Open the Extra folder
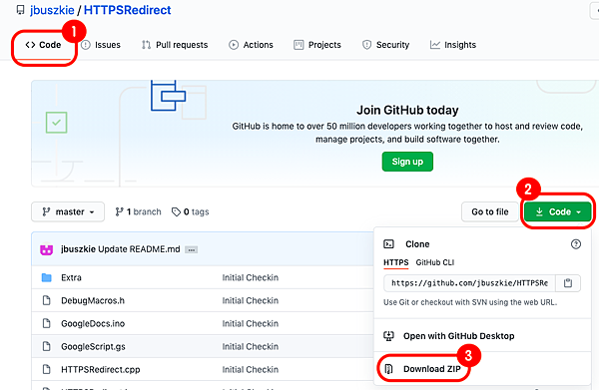Screen dimensions: 599x390 [72, 278]
